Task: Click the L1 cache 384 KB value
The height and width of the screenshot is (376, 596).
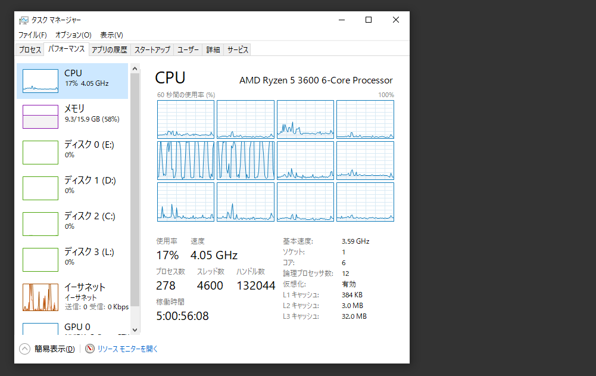Action: (352, 295)
